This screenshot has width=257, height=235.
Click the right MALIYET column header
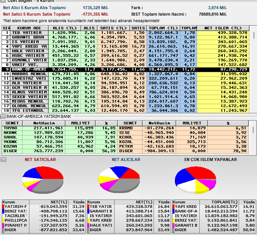click(x=192, y=123)
